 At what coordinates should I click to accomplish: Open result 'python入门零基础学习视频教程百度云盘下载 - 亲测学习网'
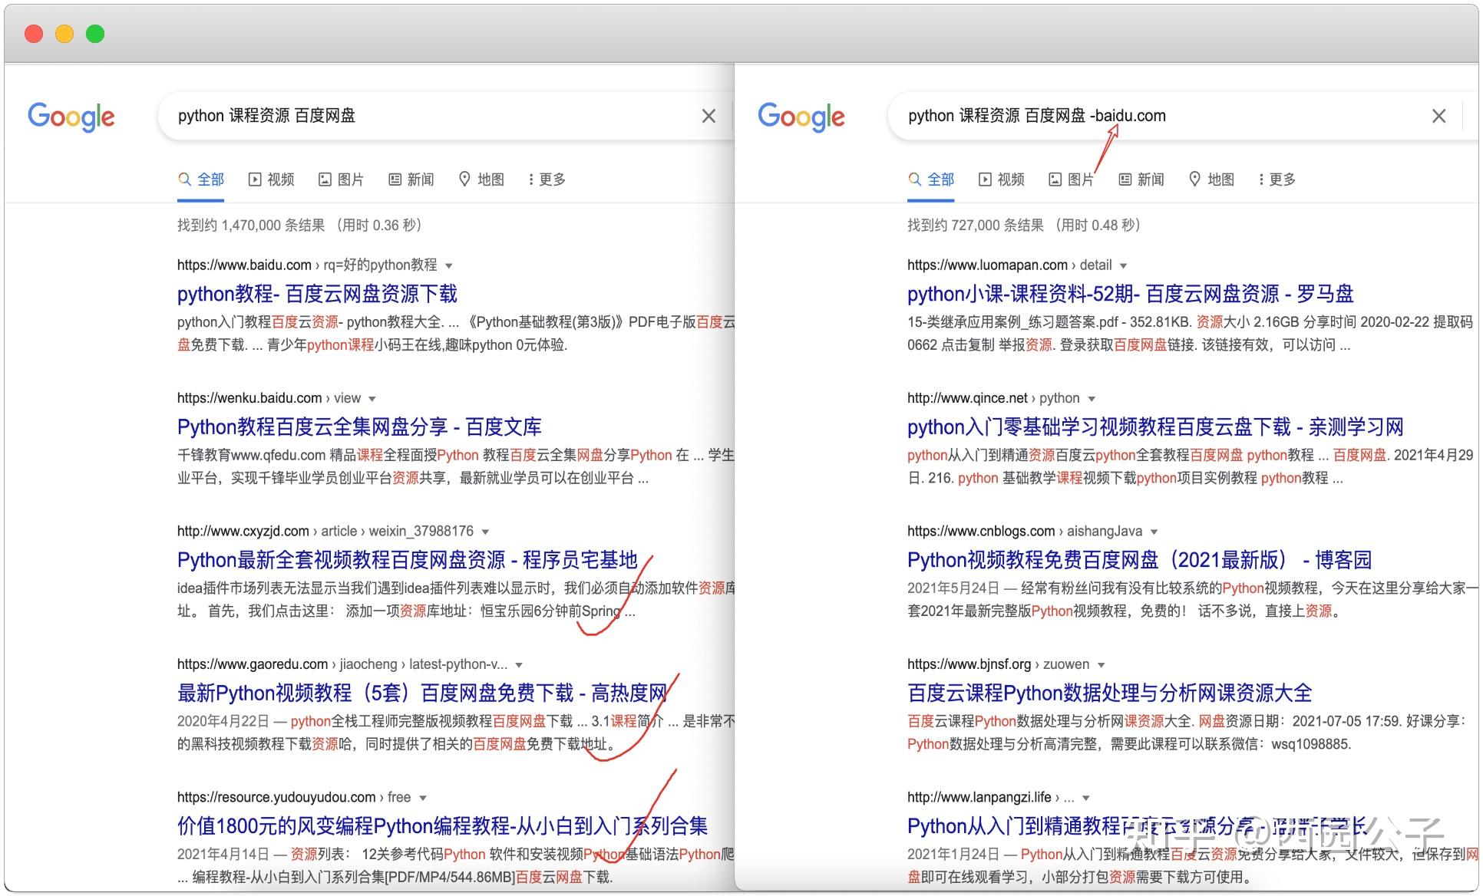(1155, 427)
